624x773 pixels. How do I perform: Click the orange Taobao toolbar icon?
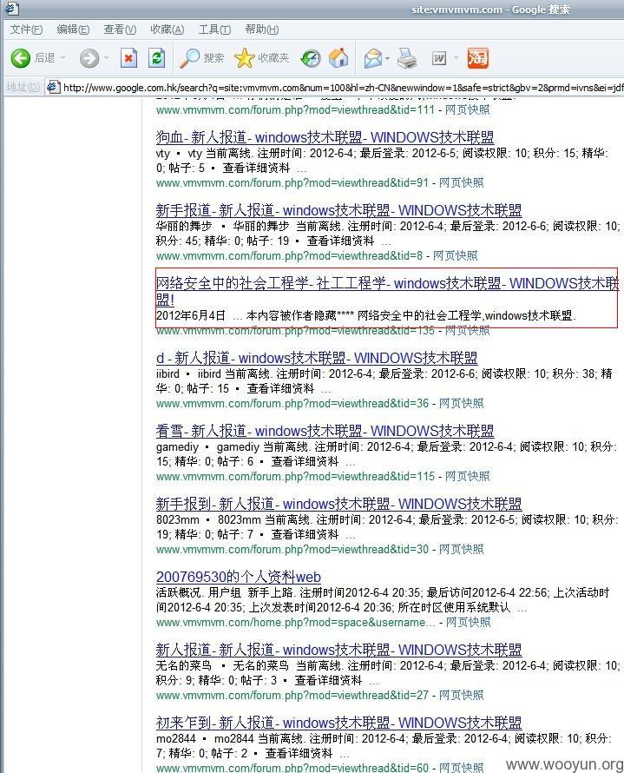477,58
